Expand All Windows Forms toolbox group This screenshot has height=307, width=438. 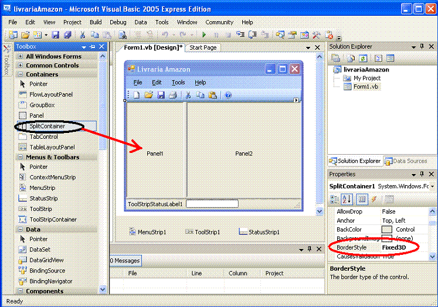(x=21, y=56)
